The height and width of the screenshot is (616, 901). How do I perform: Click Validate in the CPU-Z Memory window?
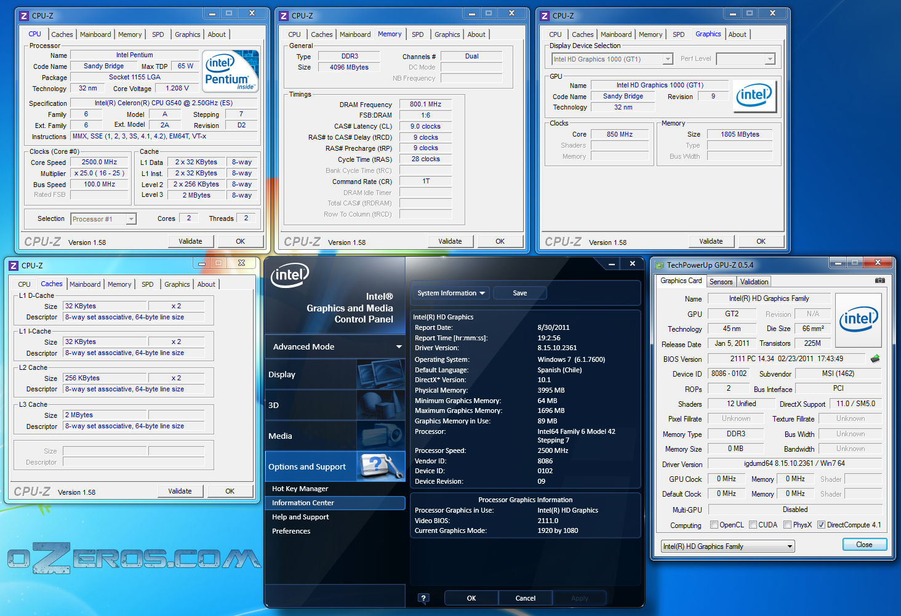click(450, 241)
